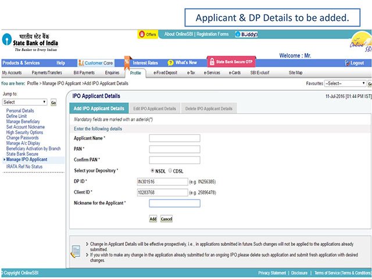Open the Offers badge
This screenshot has width=372, height=279.
[148, 34]
